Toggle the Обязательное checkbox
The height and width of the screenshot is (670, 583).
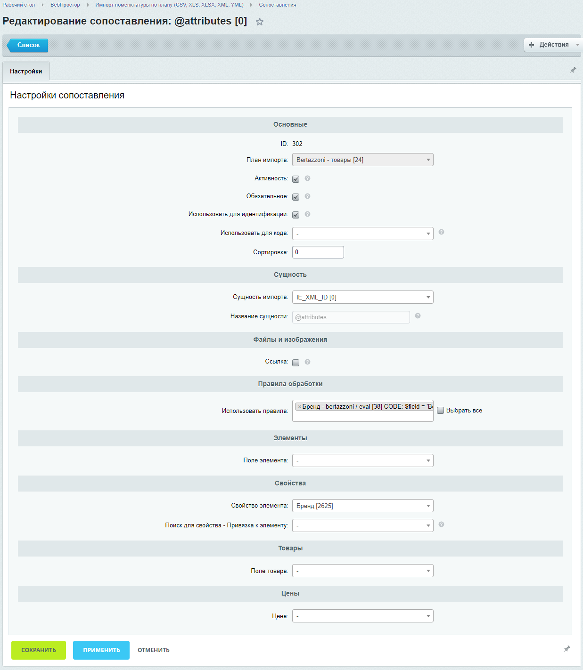[296, 197]
